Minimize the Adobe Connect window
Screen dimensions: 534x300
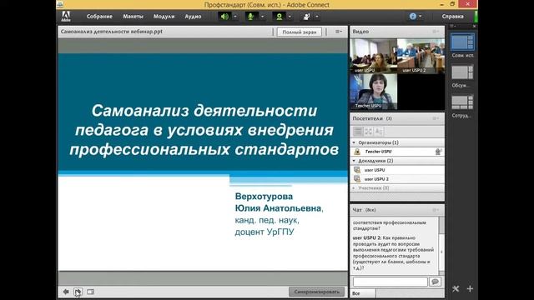pos(441,4)
